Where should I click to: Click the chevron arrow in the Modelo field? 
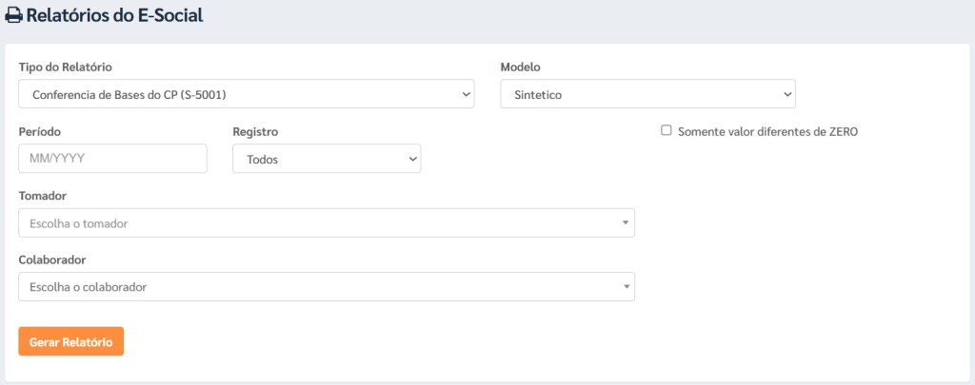coord(787,94)
